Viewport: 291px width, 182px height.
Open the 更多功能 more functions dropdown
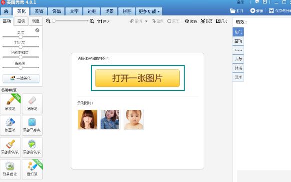click(x=149, y=11)
